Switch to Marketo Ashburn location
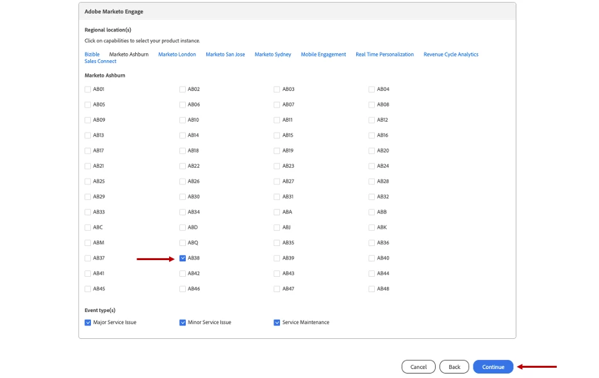The height and width of the screenshot is (378, 599). [x=129, y=54]
